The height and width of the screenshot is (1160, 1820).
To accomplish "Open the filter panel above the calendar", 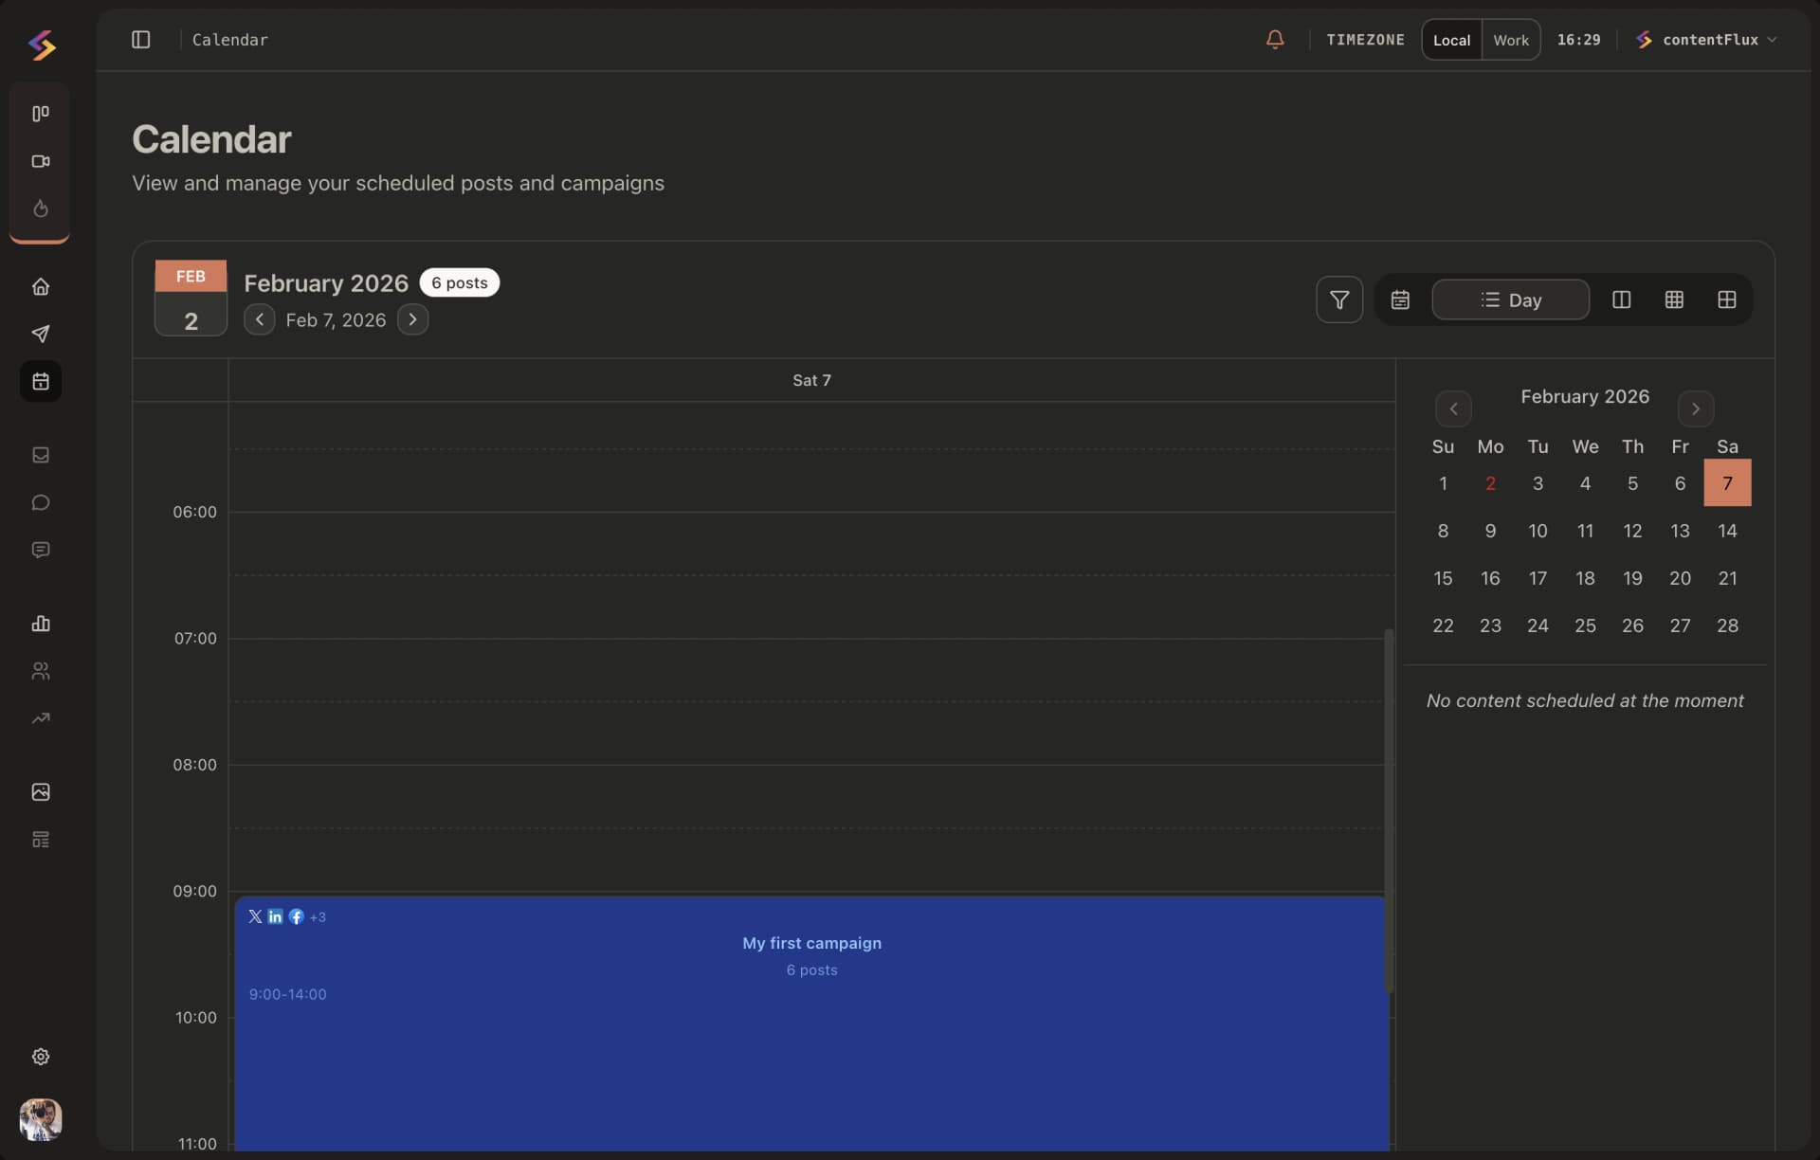I will pyautogui.click(x=1339, y=299).
